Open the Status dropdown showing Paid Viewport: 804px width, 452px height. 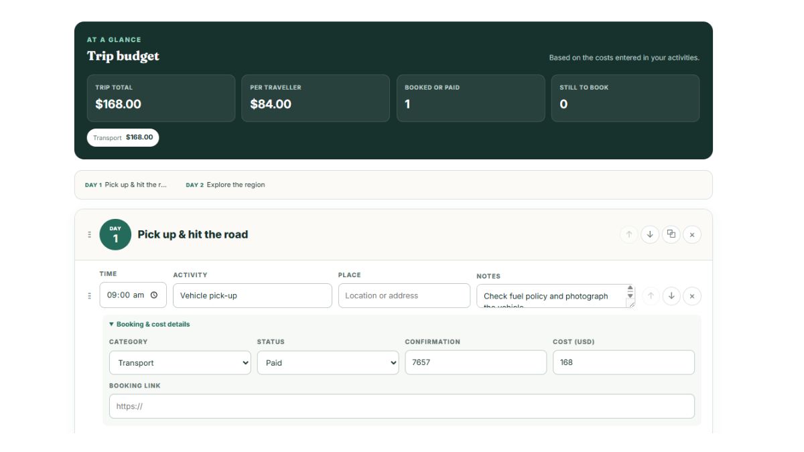(x=328, y=363)
